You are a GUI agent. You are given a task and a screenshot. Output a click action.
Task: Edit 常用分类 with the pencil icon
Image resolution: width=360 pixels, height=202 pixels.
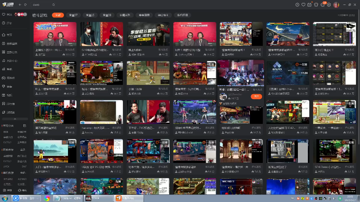coord(25,126)
